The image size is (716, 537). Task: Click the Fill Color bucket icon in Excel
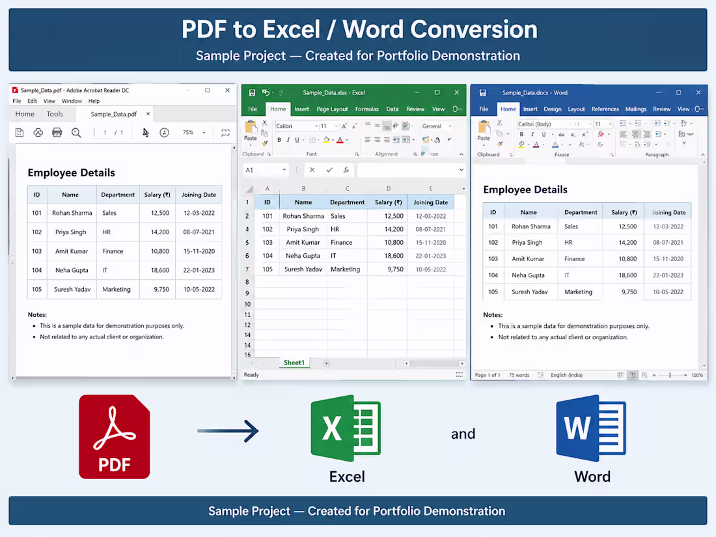326,140
